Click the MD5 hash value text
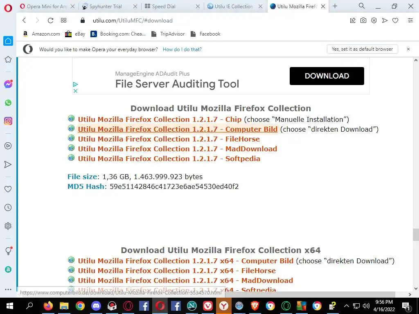The image size is (419, 314). pyautogui.click(x=174, y=186)
